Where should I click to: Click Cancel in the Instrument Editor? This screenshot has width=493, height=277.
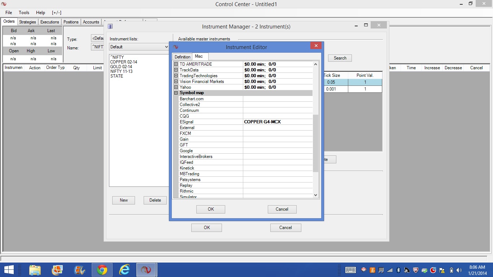282,209
